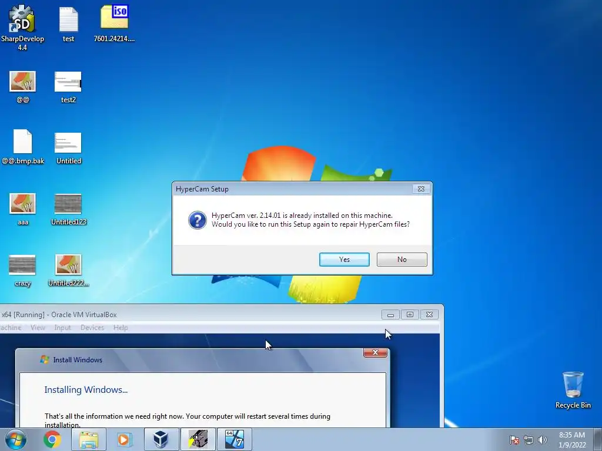
Task: Open the View menu in VirtualBox
Action: [x=38, y=328]
